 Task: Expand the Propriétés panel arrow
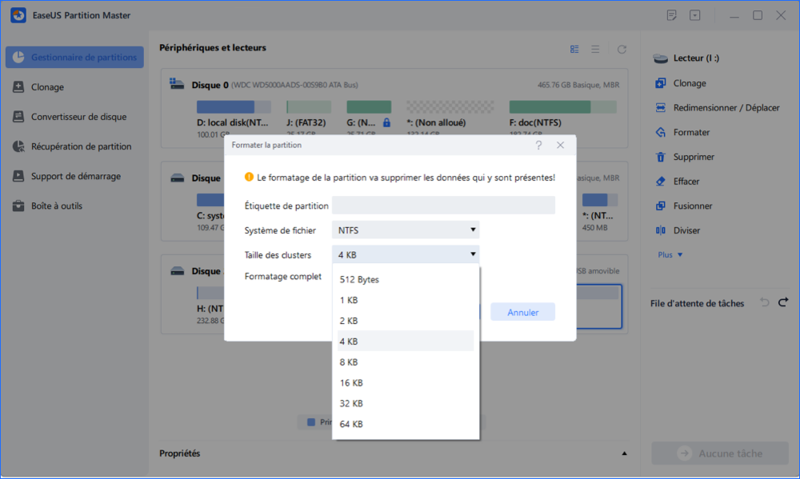(x=624, y=453)
